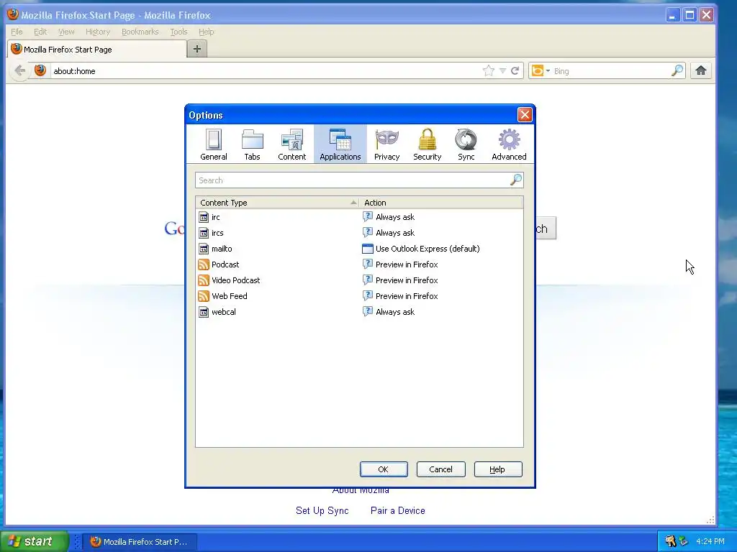Follow the Set Up Sync link
This screenshot has width=737, height=552.
click(322, 511)
